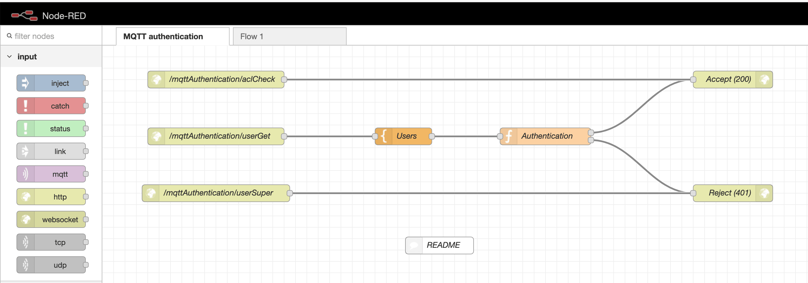This screenshot has width=808, height=283.
Task: Select the Users template node
Action: (403, 136)
